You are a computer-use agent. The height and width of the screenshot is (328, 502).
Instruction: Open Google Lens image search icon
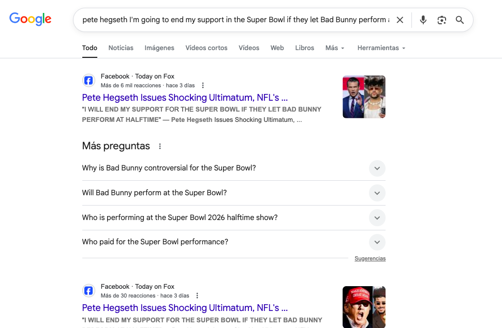point(441,20)
